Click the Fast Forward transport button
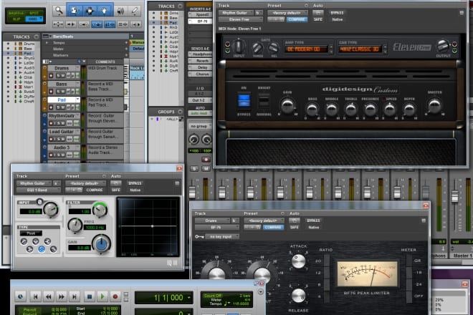 [x=62, y=296]
